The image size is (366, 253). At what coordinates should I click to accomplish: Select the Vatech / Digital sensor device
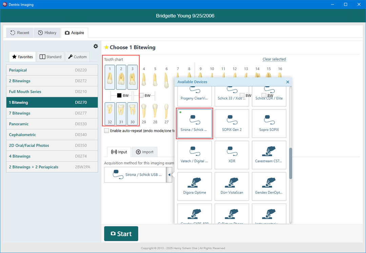tap(195, 155)
